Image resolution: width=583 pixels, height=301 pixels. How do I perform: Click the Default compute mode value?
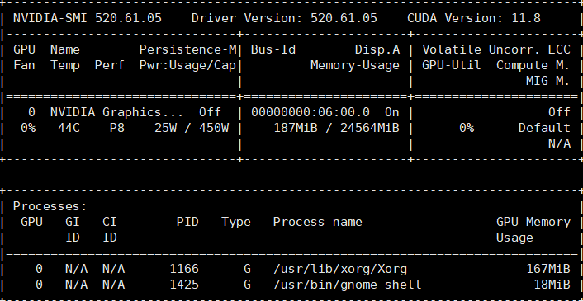pyautogui.click(x=544, y=128)
